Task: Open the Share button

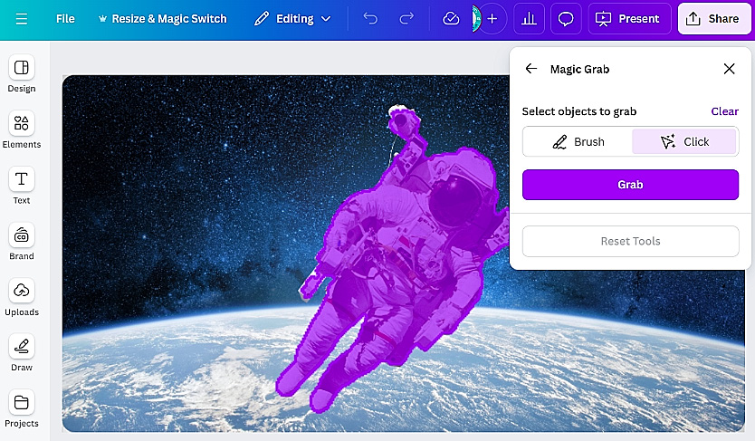Action: [x=713, y=19]
